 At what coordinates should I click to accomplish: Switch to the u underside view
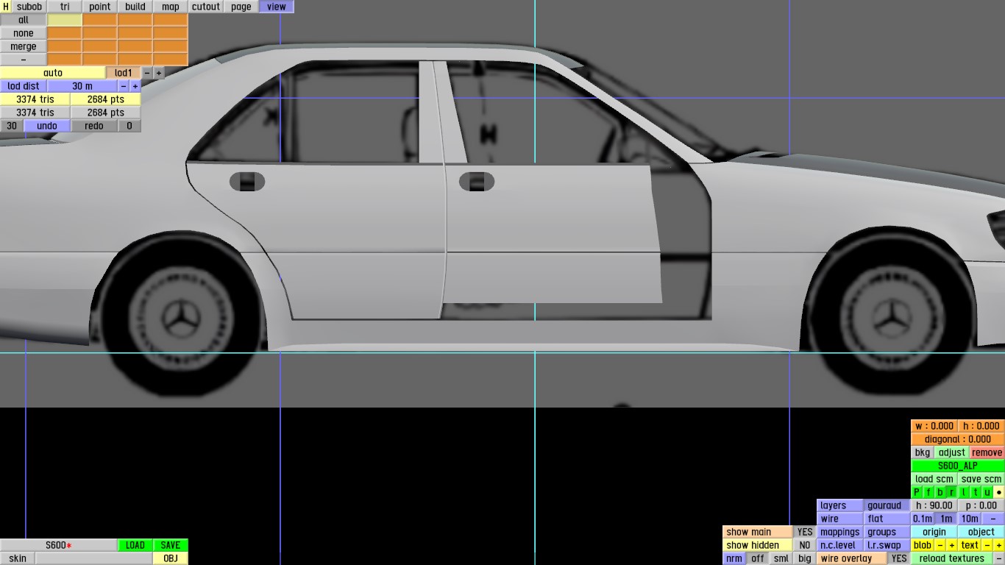[987, 492]
